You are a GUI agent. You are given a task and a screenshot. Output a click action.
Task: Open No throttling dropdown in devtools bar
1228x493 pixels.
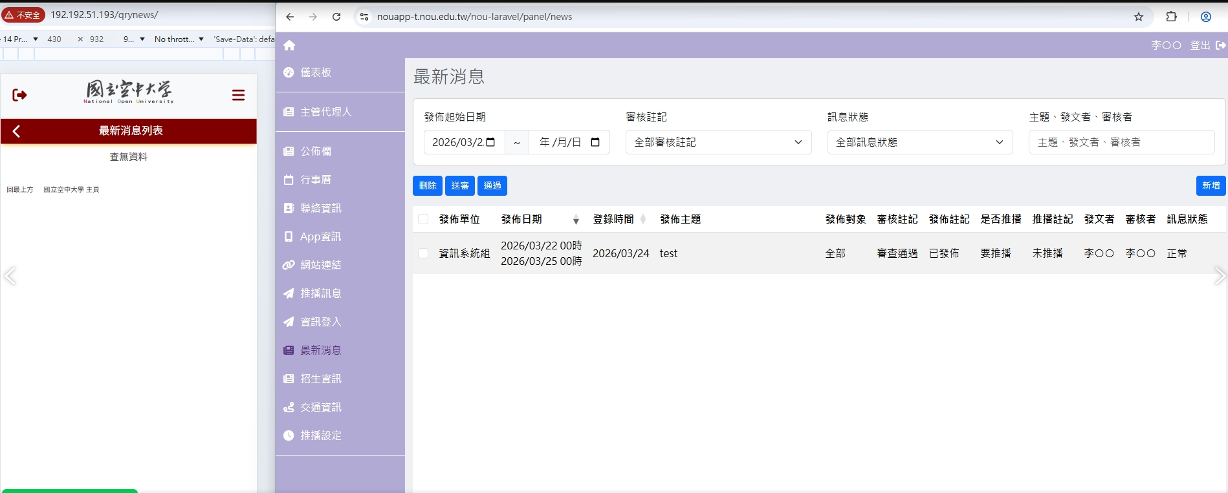(x=179, y=39)
